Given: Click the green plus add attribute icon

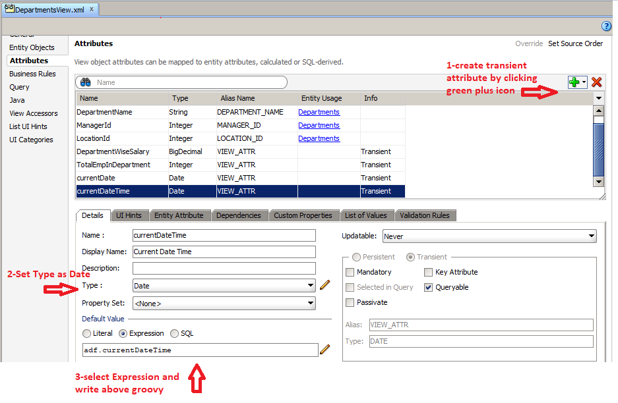Looking at the screenshot, I should (x=574, y=82).
